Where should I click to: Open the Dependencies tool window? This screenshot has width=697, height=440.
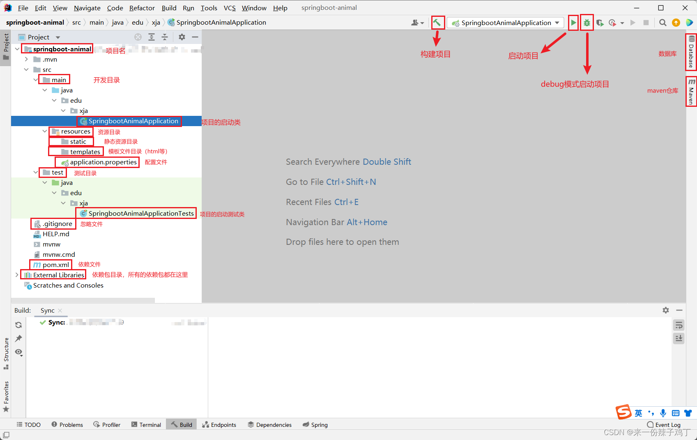tap(270, 424)
